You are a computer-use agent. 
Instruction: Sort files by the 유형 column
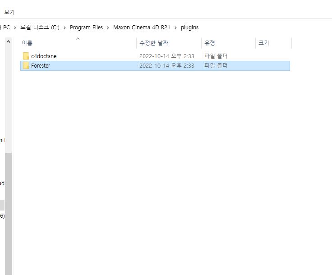pos(210,43)
